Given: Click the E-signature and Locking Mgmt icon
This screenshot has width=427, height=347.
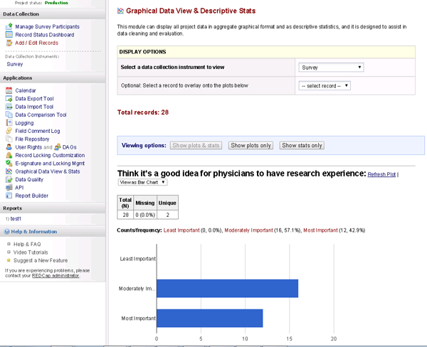Looking at the screenshot, I should coord(9,164).
